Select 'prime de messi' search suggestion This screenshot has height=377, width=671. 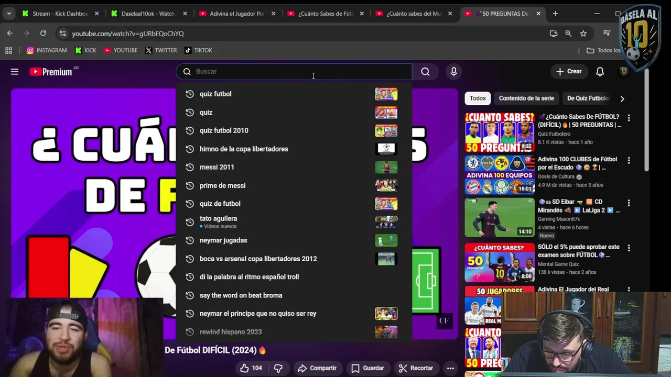(294, 185)
